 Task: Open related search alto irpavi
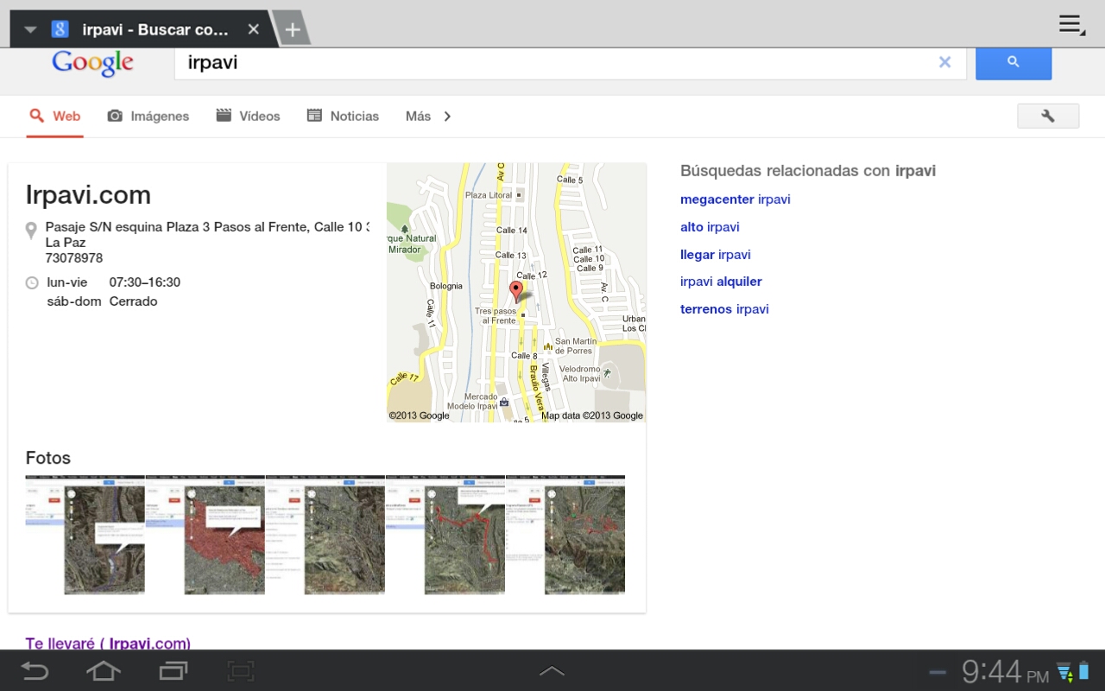(x=710, y=227)
